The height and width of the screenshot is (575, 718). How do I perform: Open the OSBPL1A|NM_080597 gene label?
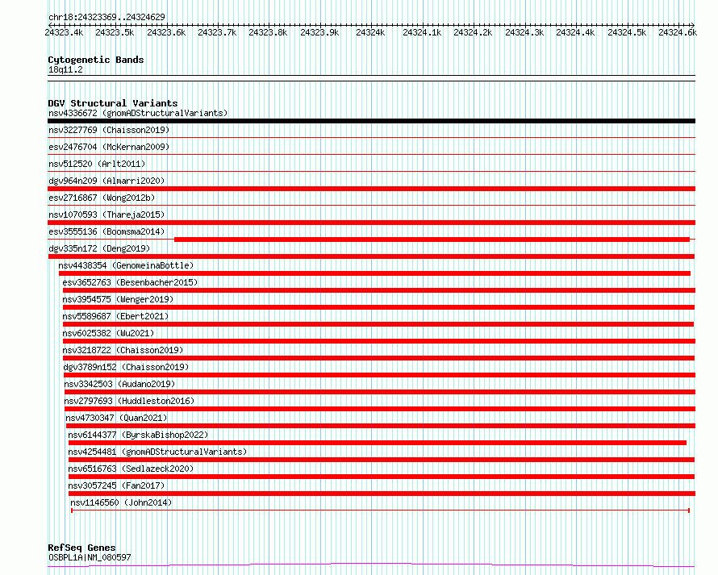click(90, 557)
